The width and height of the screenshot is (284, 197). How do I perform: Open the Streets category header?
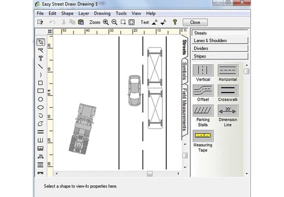pyautogui.click(x=220, y=33)
